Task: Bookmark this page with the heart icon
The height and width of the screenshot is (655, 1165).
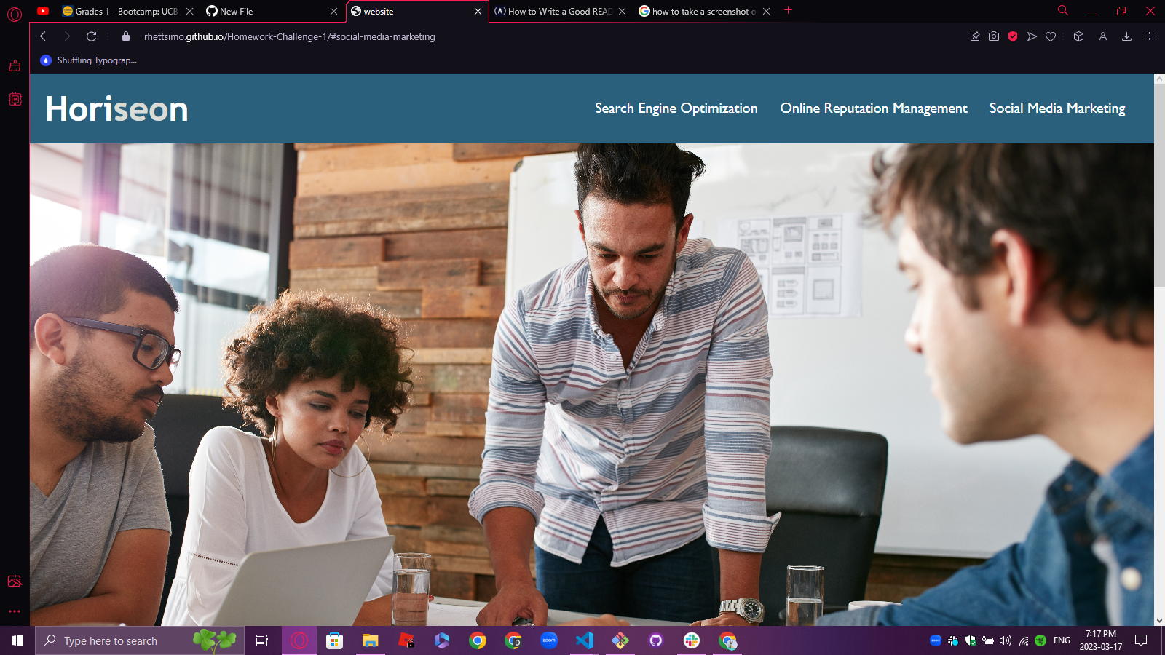Action: [x=1051, y=36]
